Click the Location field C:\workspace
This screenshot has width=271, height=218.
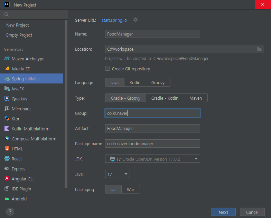click(185, 49)
